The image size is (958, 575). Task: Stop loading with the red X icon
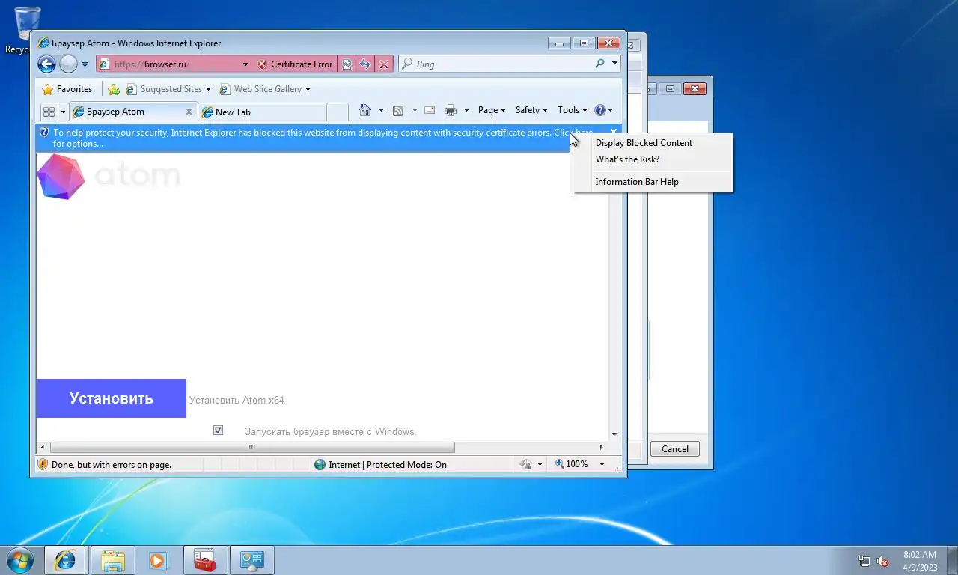point(384,64)
